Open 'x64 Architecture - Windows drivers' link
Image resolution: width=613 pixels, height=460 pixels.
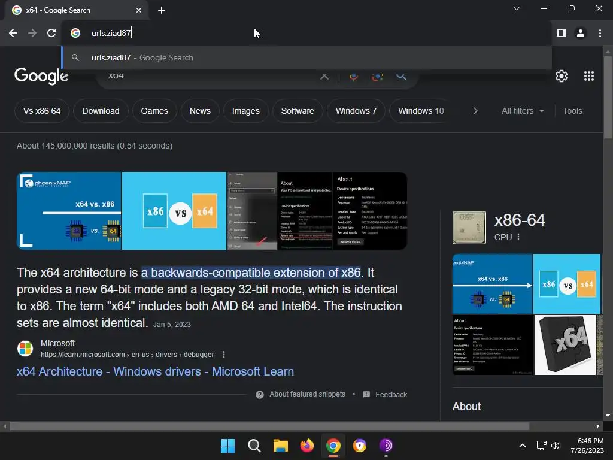[x=155, y=371]
